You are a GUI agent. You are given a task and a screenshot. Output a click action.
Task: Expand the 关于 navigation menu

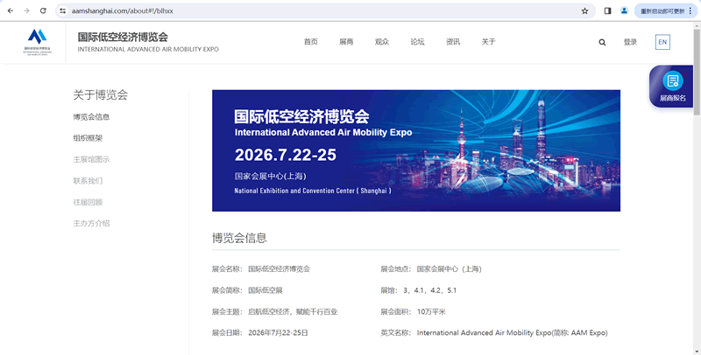[488, 42]
